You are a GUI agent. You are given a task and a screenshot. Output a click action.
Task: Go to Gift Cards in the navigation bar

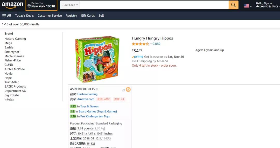point(88,16)
